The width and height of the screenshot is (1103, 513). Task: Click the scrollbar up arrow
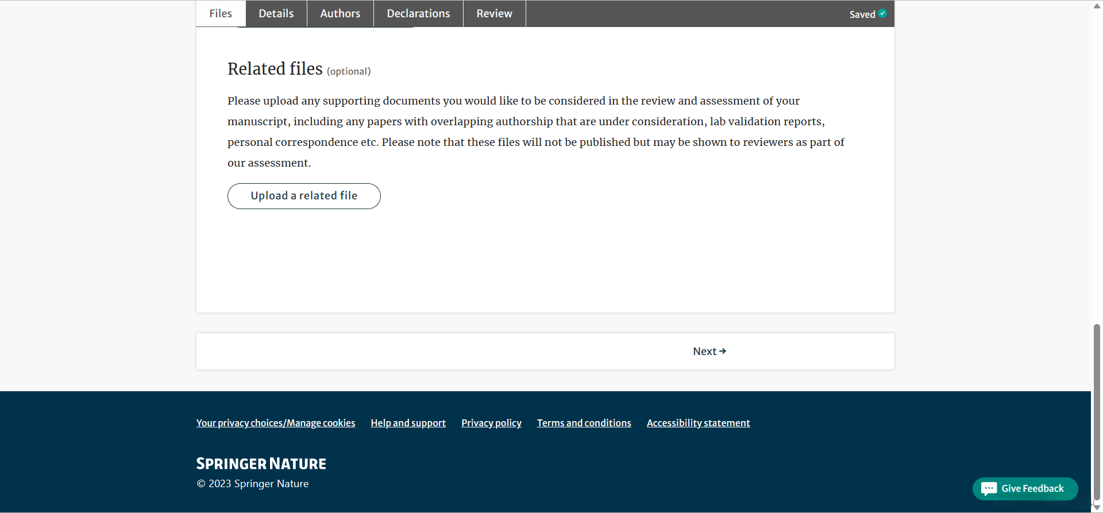pyautogui.click(x=1097, y=5)
